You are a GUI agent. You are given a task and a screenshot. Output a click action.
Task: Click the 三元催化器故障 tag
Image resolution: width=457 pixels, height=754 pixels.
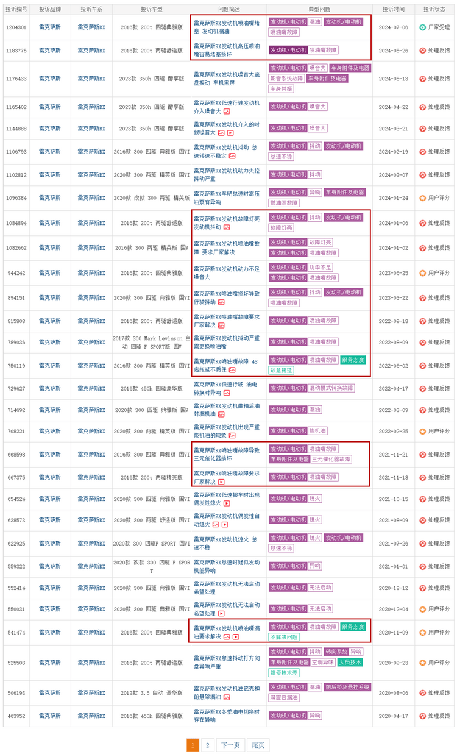coord(331,460)
